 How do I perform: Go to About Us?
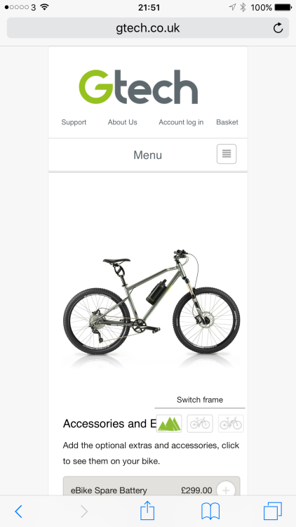[x=123, y=122]
